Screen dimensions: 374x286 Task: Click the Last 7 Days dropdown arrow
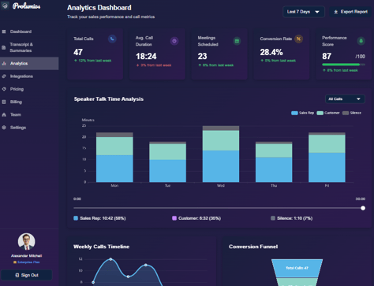(317, 12)
